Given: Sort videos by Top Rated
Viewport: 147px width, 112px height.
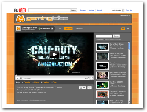Looking at the screenshot, I should (x=118, y=39).
